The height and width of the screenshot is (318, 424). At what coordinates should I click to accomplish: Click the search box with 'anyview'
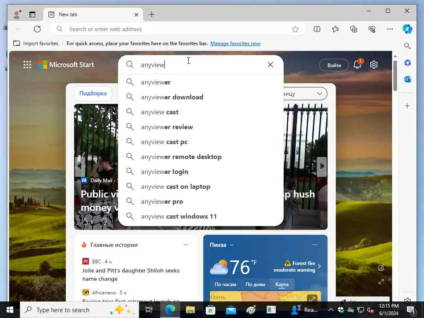coord(200,65)
